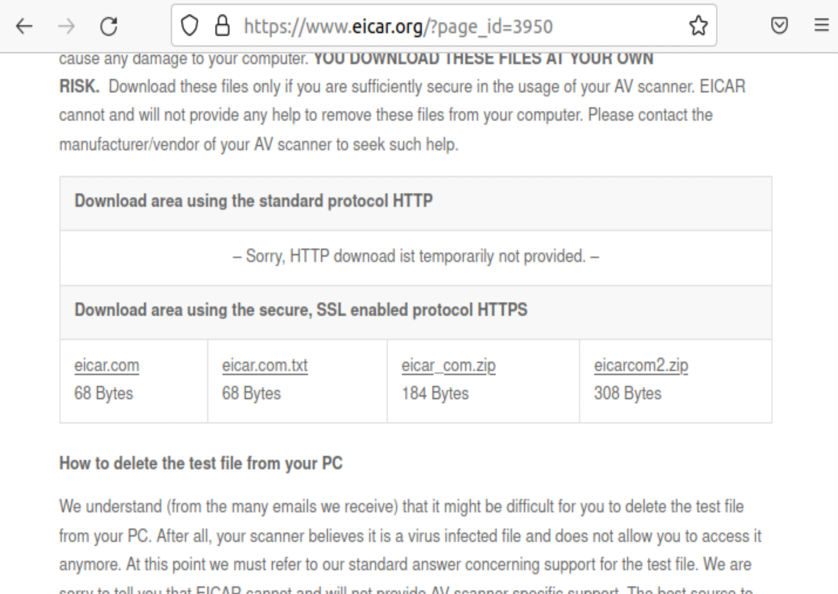Save the page to Pocket
The width and height of the screenshot is (838, 594).
pos(779,25)
